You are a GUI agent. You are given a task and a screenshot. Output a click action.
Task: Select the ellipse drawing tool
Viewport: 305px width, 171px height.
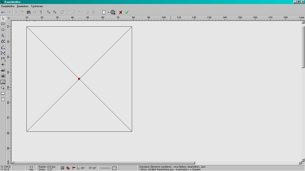[3, 30]
